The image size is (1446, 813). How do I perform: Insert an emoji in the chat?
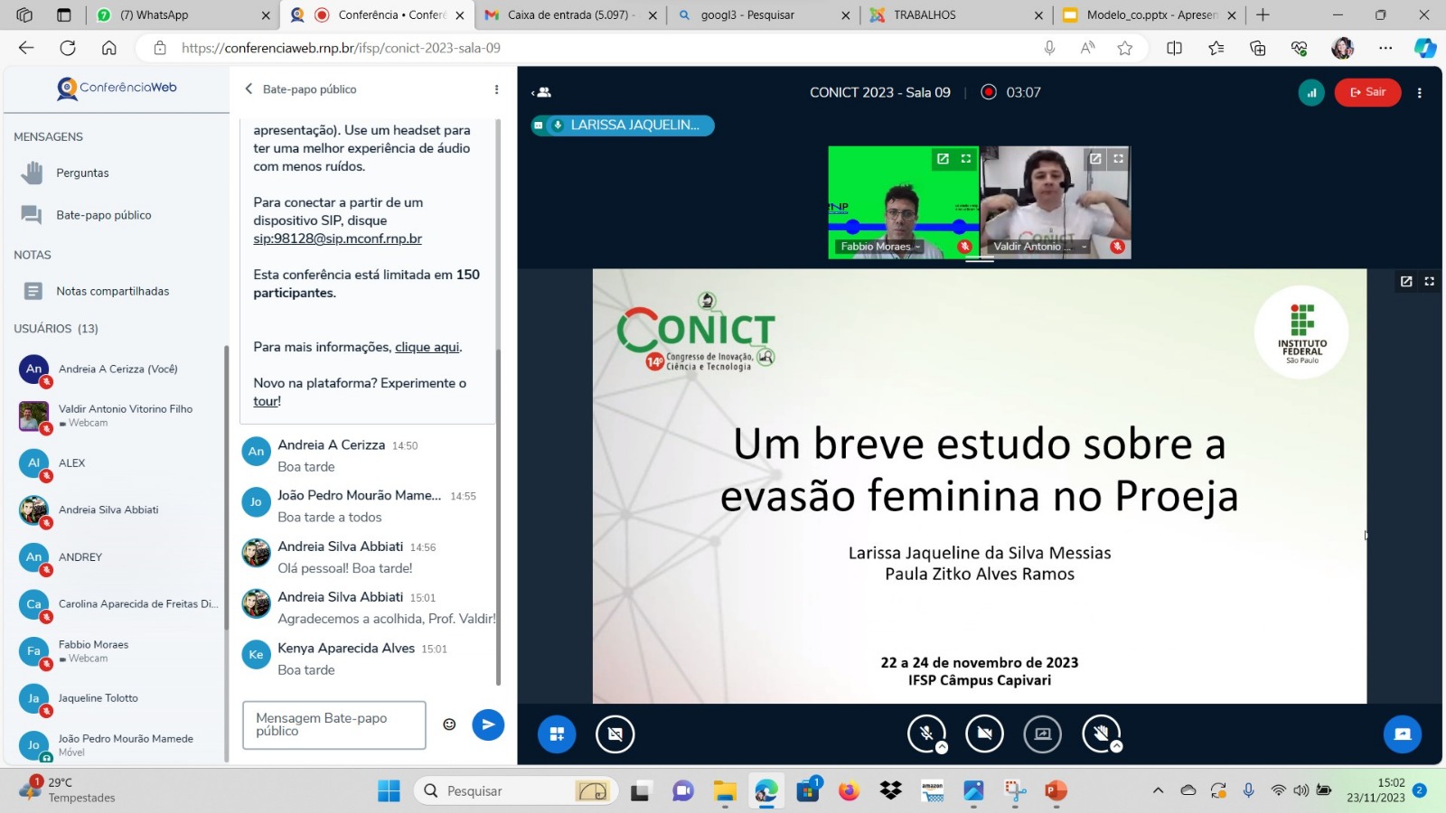point(449,724)
